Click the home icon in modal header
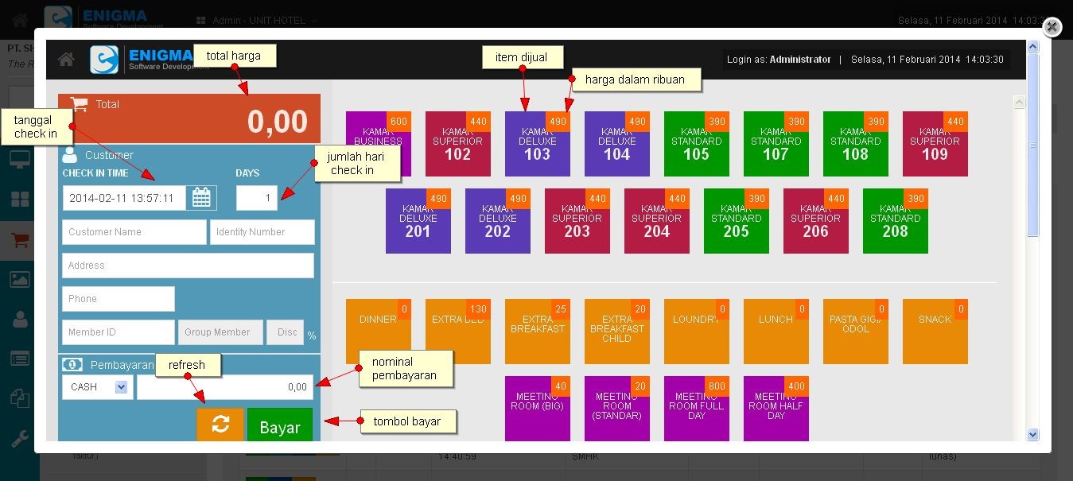Image resolution: width=1073 pixels, height=481 pixels. 67,60
